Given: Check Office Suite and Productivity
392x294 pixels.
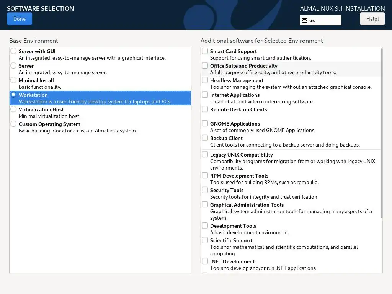Looking at the screenshot, I should coord(205,65).
